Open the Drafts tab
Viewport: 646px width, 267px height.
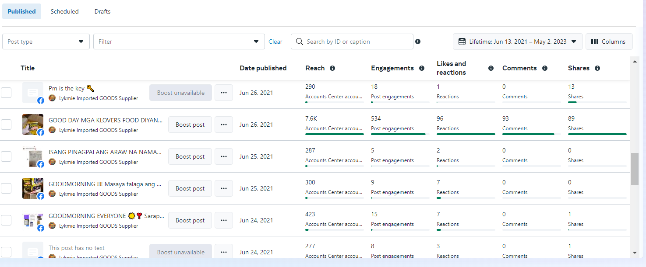[102, 11]
